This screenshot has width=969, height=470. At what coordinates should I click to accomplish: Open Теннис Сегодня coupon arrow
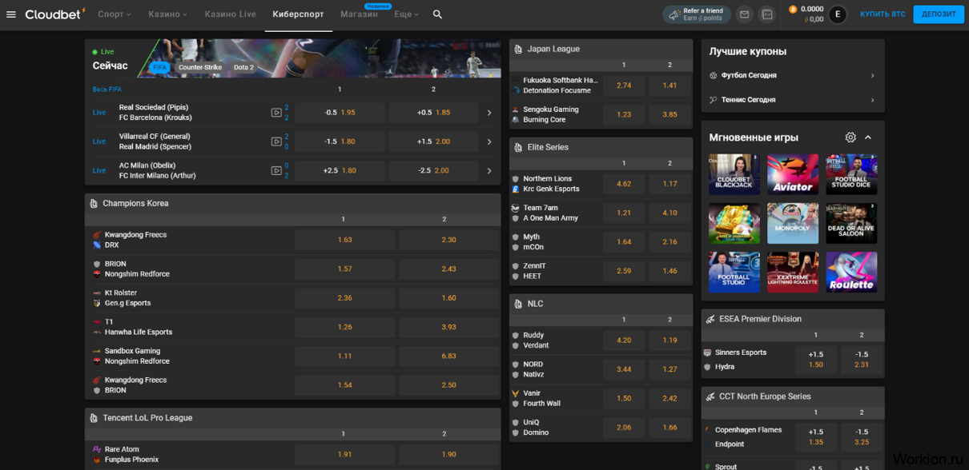872,100
